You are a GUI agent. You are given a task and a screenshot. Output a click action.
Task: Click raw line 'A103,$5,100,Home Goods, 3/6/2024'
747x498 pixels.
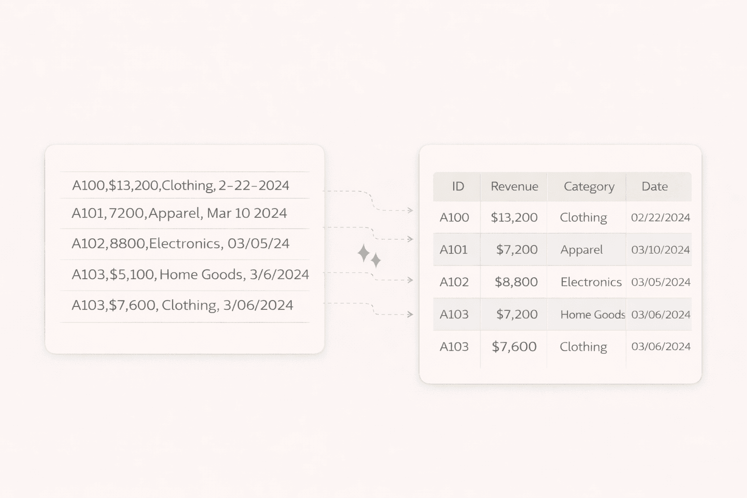tap(190, 274)
